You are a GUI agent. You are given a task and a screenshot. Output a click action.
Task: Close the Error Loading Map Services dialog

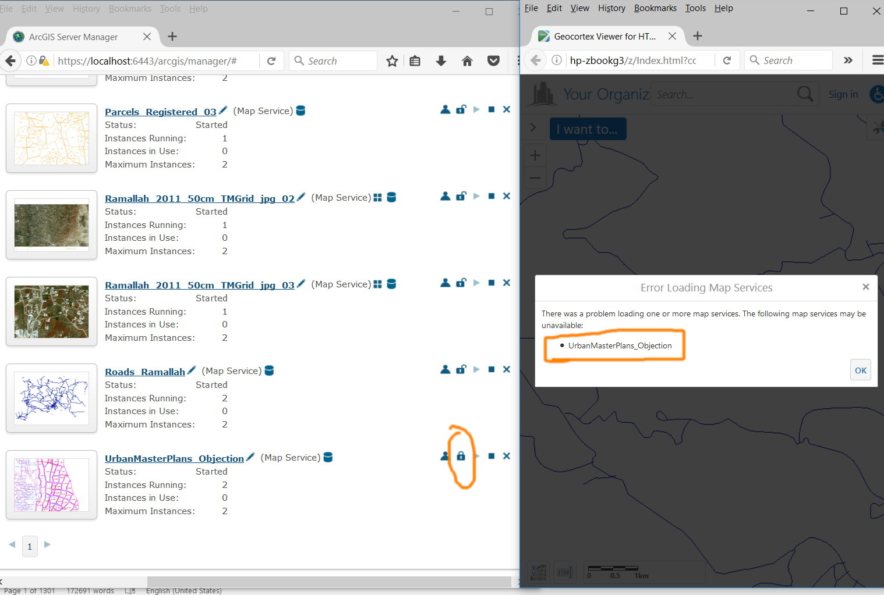(866, 287)
